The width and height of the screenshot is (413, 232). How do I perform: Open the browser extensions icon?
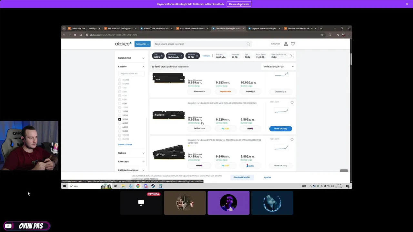(330, 35)
